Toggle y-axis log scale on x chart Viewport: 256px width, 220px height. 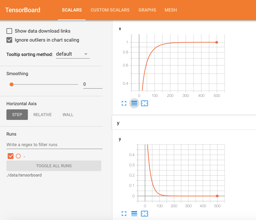click(x=134, y=103)
